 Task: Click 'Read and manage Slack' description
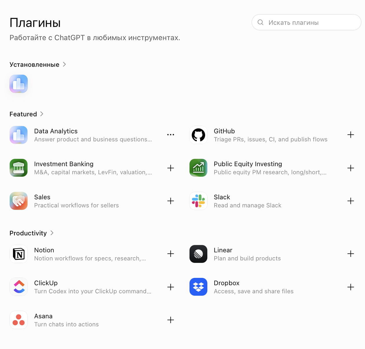tap(248, 205)
